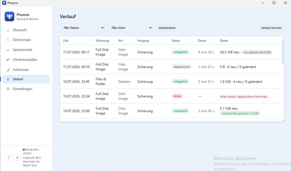291x171 pixels.
Task: Click the home icon beside Übersicht
Action: click(x=8, y=30)
